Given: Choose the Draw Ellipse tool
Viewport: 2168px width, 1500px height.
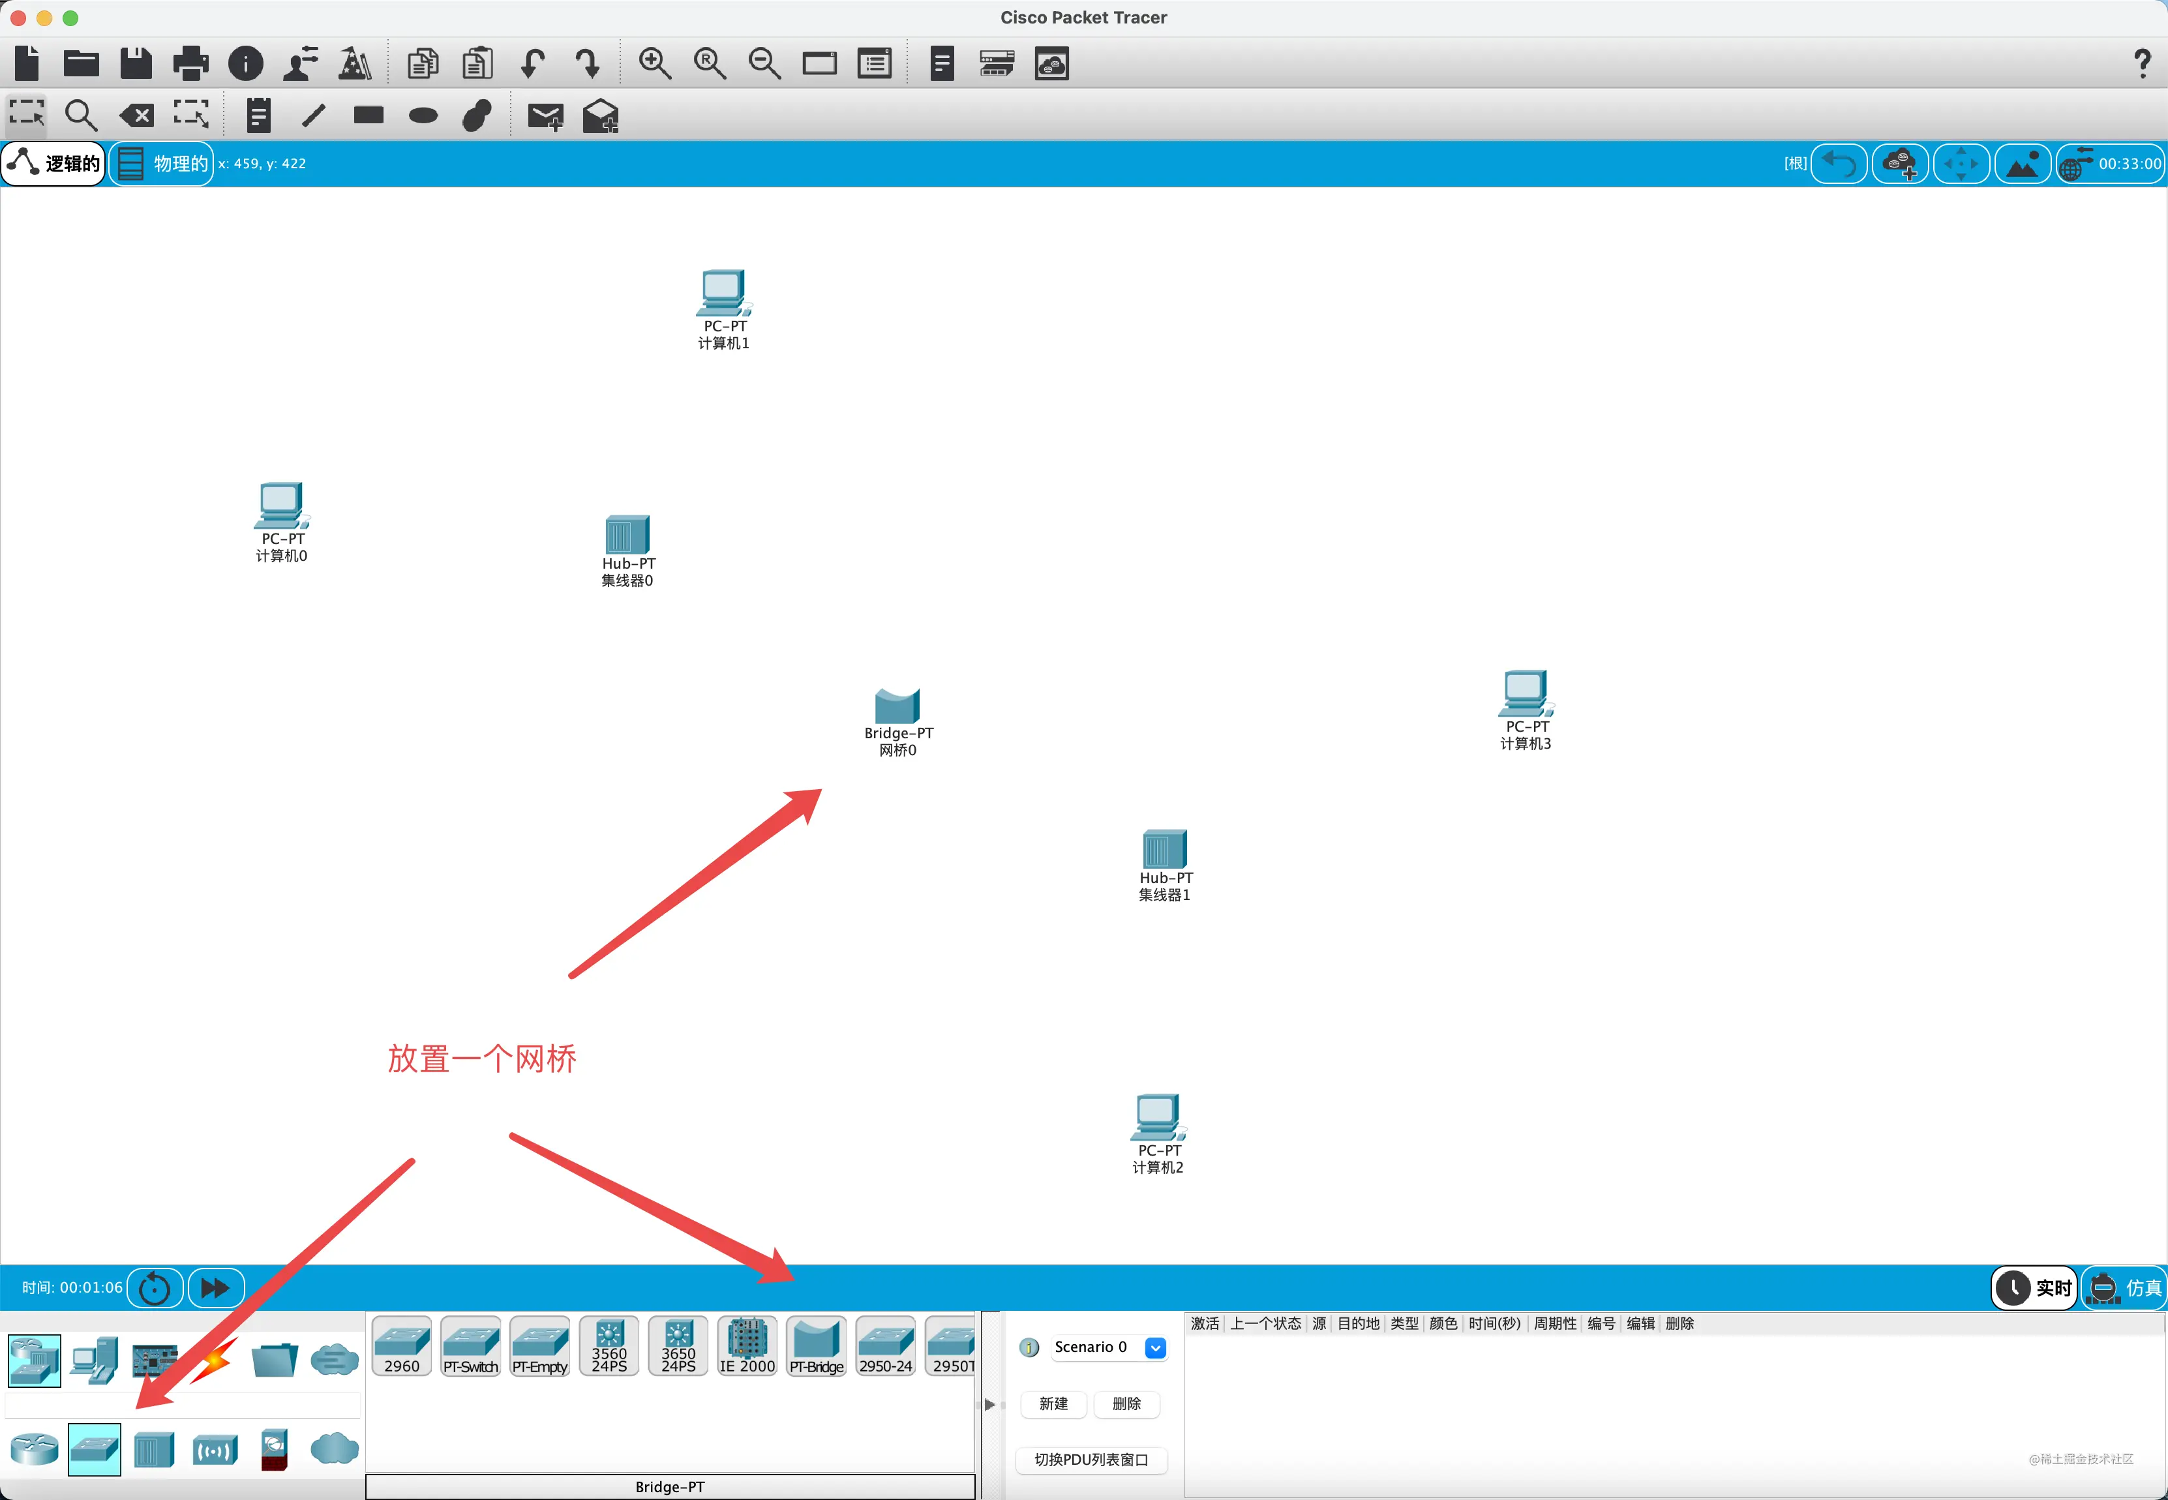Looking at the screenshot, I should (424, 115).
